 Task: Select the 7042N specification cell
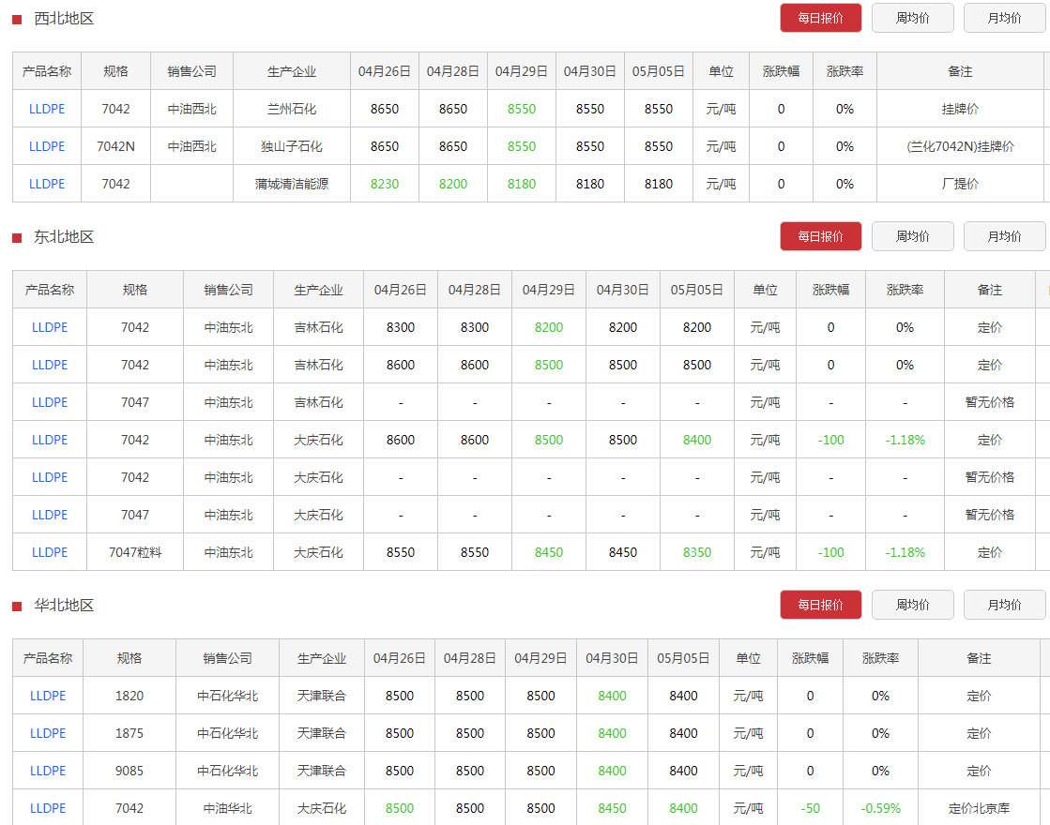click(115, 146)
